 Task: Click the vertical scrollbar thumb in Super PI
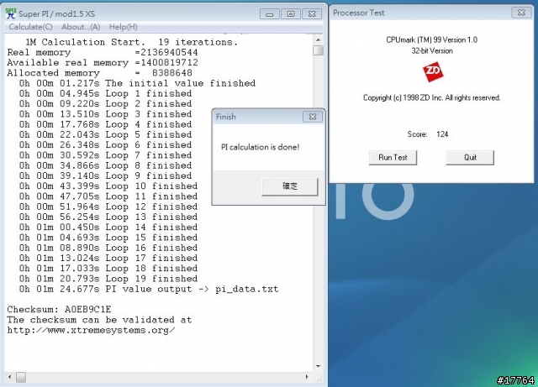pyautogui.click(x=319, y=50)
